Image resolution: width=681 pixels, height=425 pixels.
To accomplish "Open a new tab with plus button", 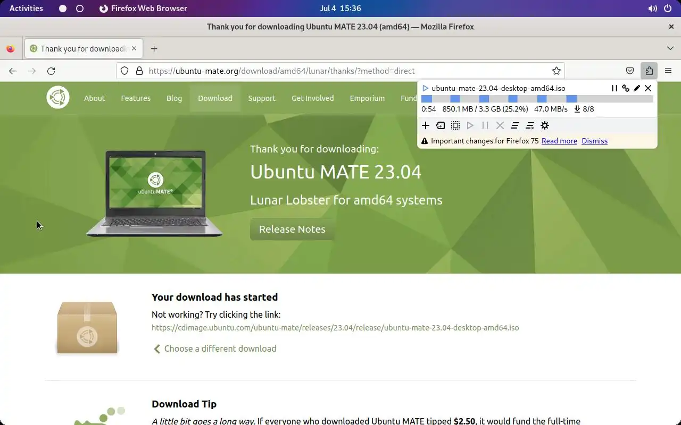I will point(154,48).
